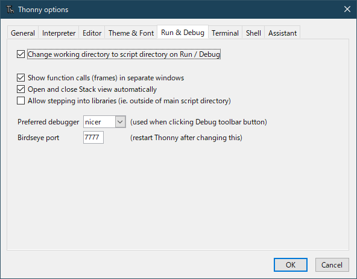The image size is (357, 279).
Task: Go to the Theme & Font tab
Action: (x=131, y=33)
